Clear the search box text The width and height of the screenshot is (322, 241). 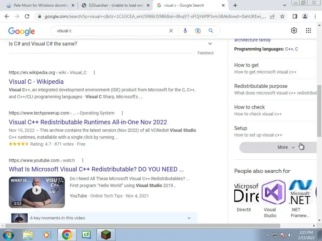pos(171,31)
